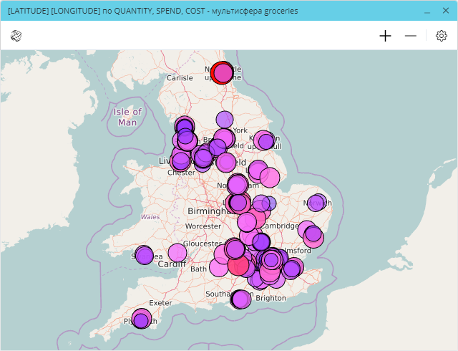
Task: Click the globe map icon in toolbar
Action: 16,36
